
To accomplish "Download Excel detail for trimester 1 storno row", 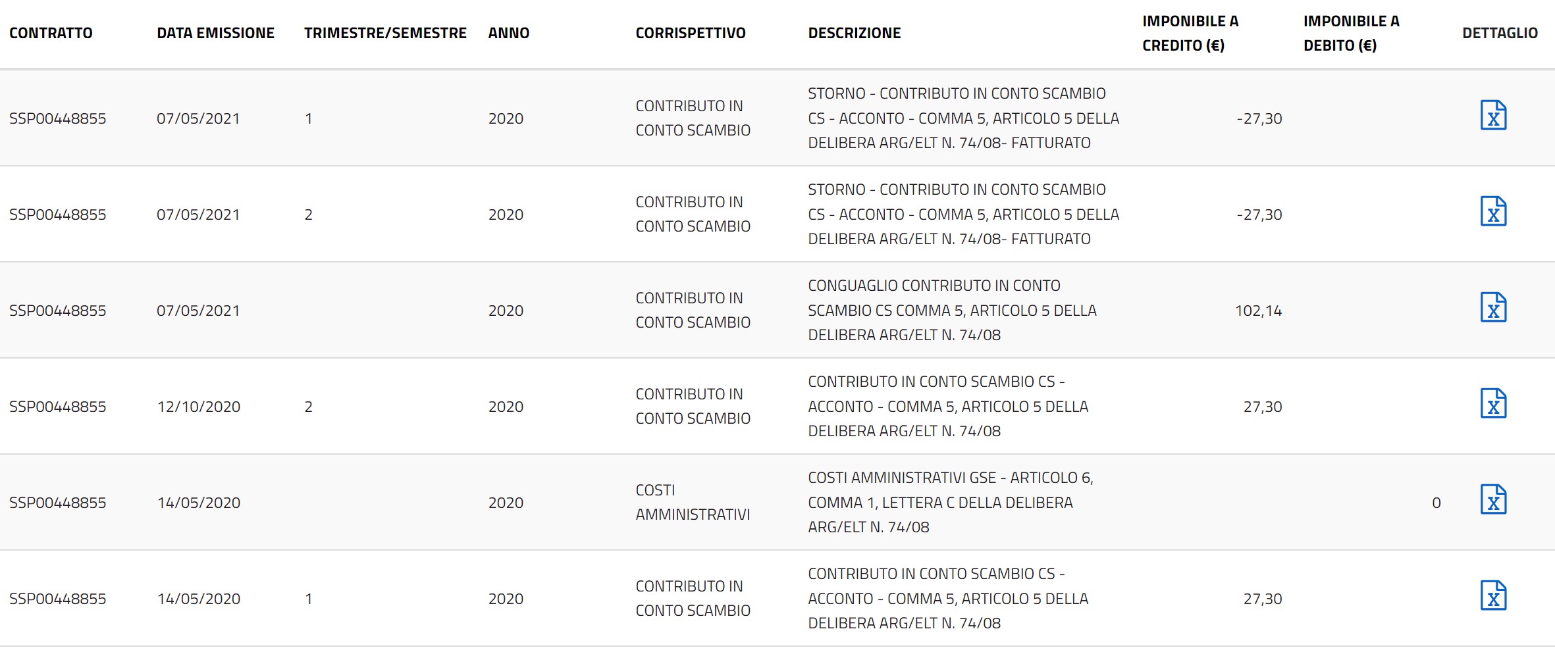I will 1493,115.
